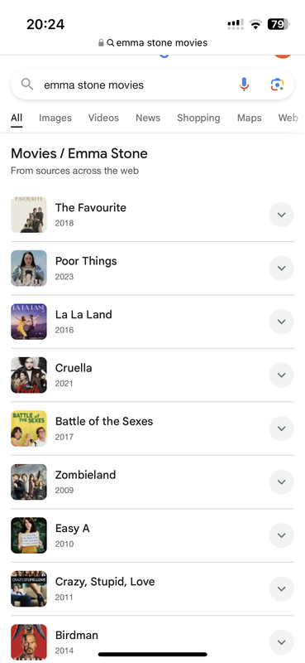Viewport: 305px width, 663px height.
Task: Tap the voice search microphone icon
Action: [244, 85]
